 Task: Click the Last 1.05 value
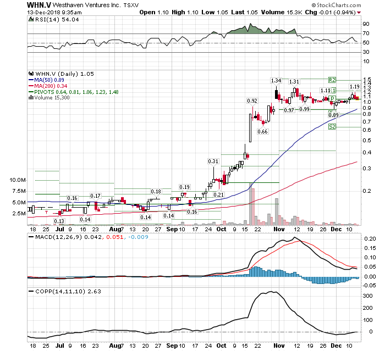click(244, 12)
